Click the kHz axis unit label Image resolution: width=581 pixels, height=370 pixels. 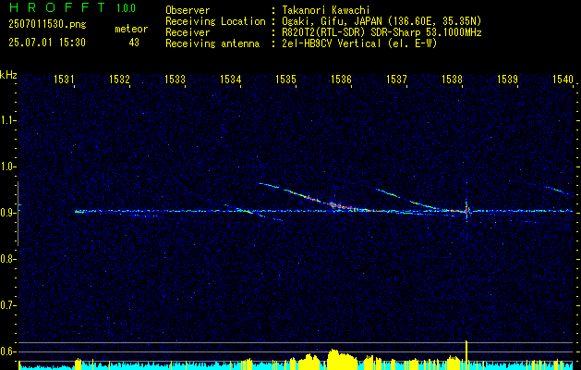click(8, 75)
